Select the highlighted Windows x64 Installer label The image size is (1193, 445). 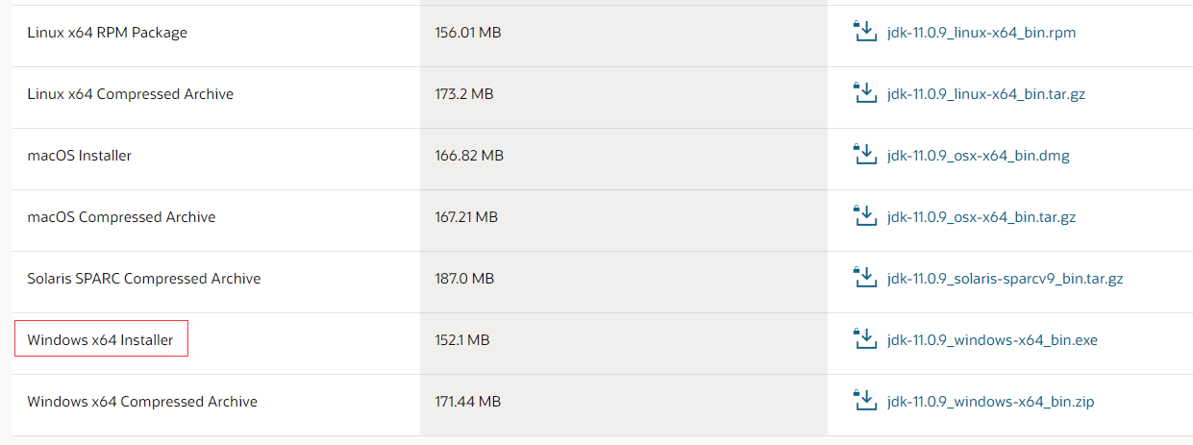(x=101, y=340)
